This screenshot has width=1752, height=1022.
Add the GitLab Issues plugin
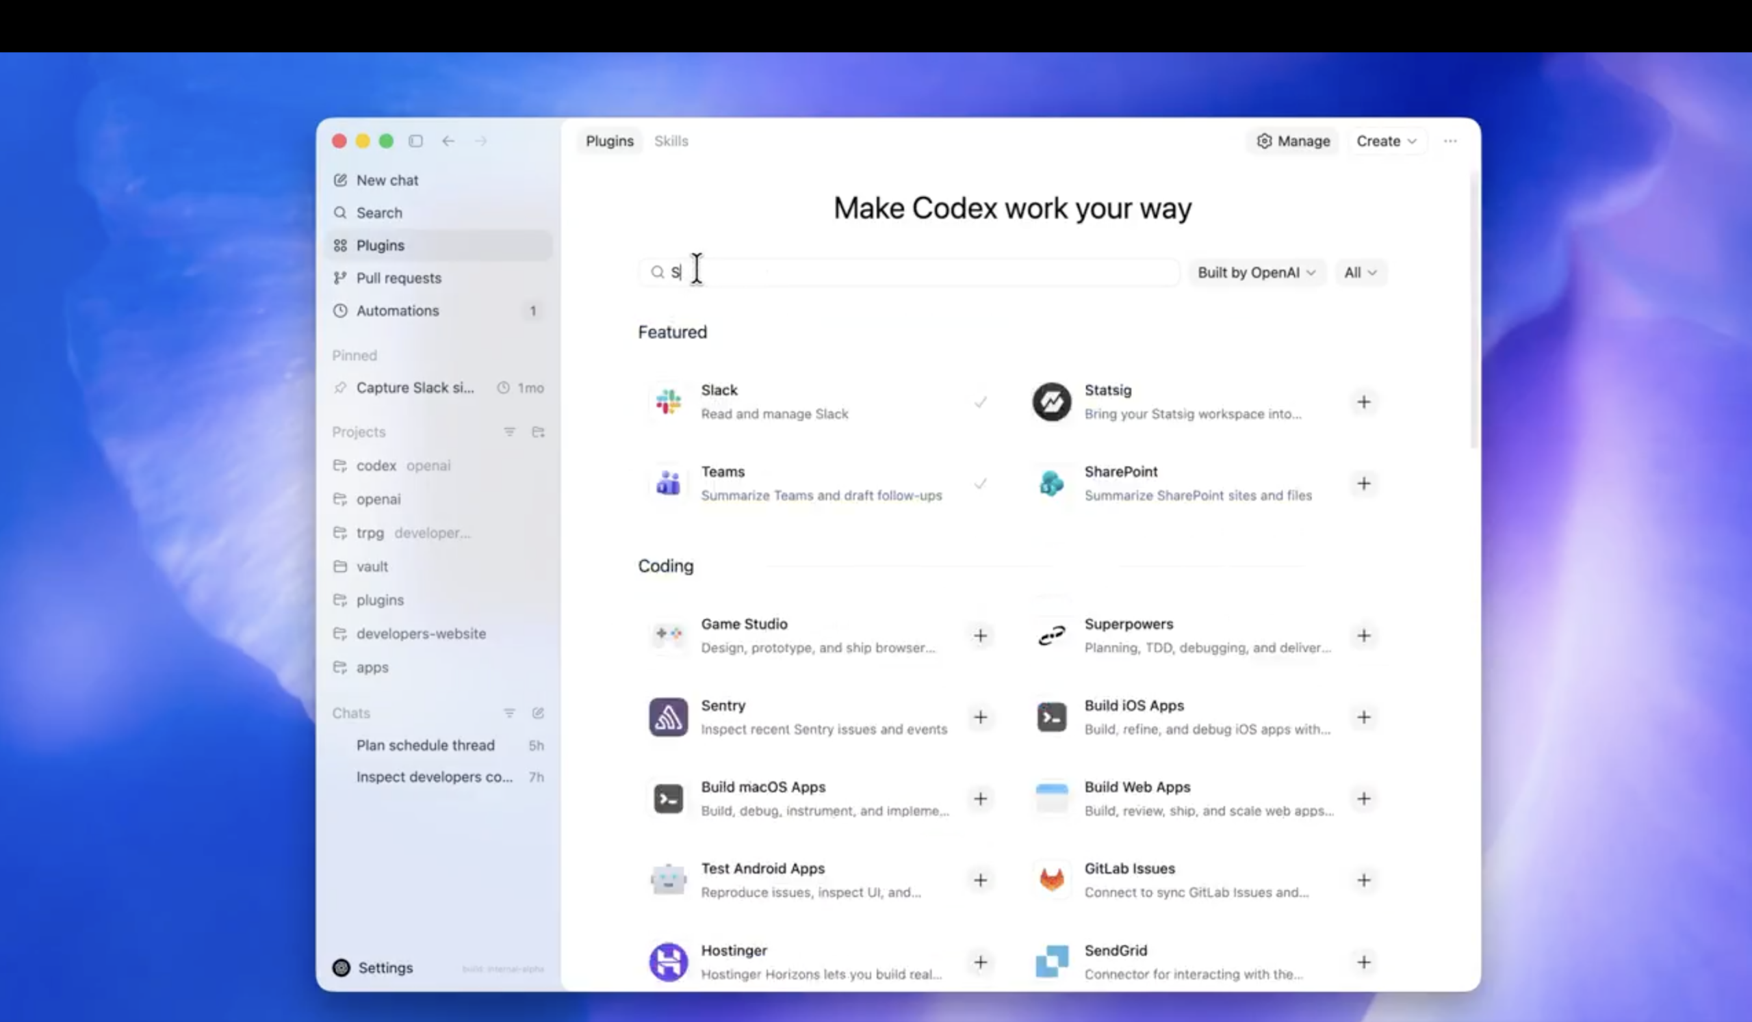(1364, 880)
